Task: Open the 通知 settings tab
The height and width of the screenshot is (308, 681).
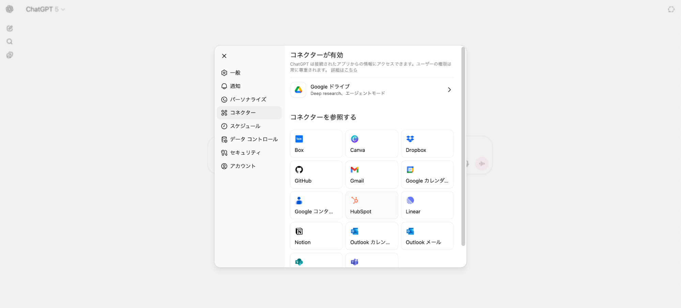Action: [x=235, y=86]
